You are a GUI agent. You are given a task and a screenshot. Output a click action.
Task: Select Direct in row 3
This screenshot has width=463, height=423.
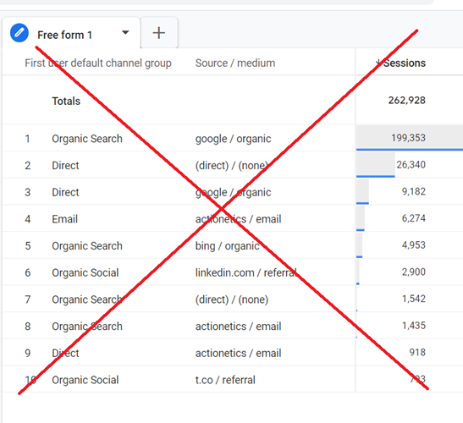(65, 192)
